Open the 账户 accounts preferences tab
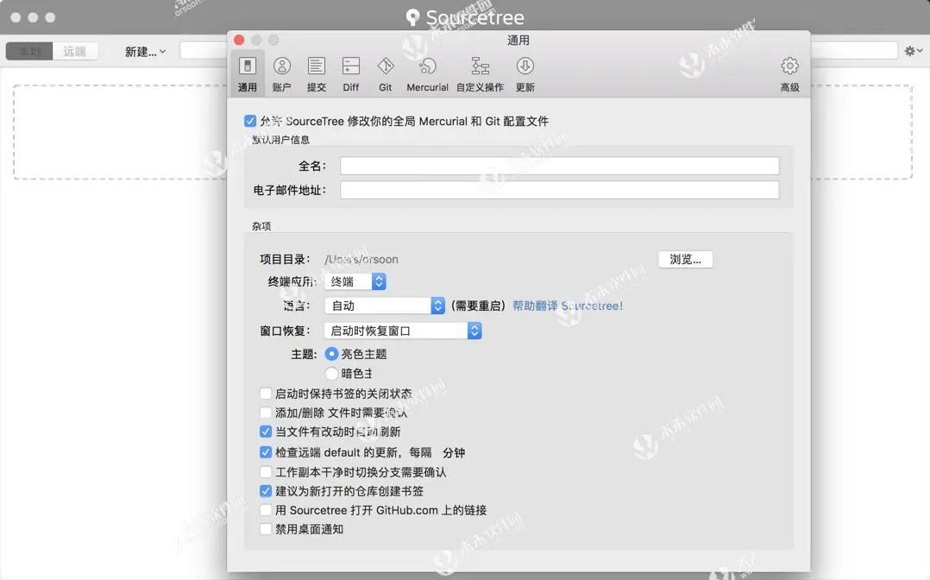Screen dimensions: 930x580 [282, 74]
